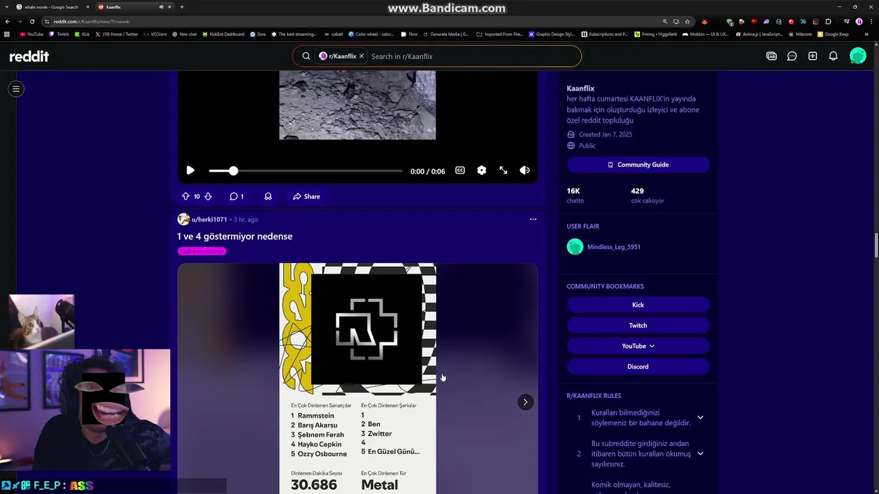Open the Kick community bookmark
The width and height of the screenshot is (879, 494).
[x=638, y=305]
